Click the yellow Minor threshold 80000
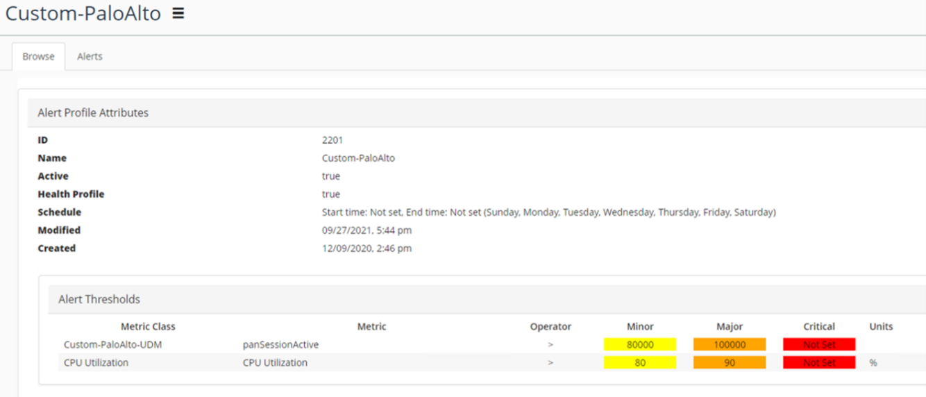 point(639,344)
